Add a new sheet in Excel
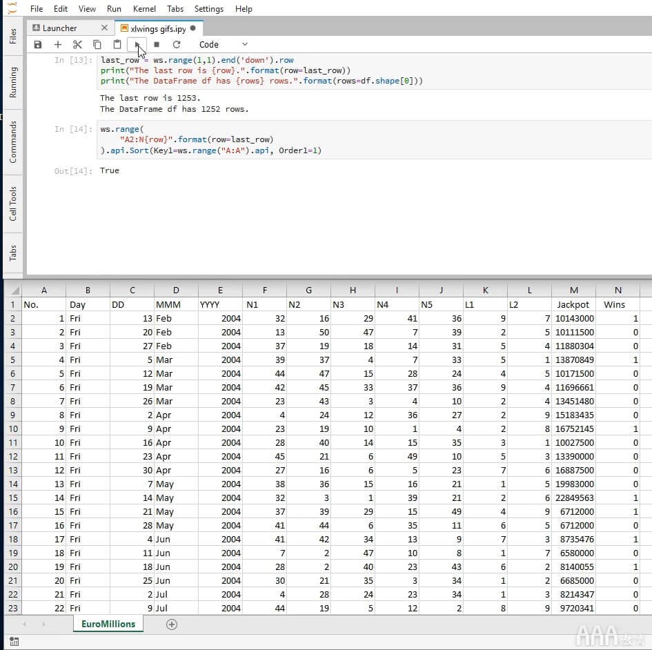 pos(172,624)
